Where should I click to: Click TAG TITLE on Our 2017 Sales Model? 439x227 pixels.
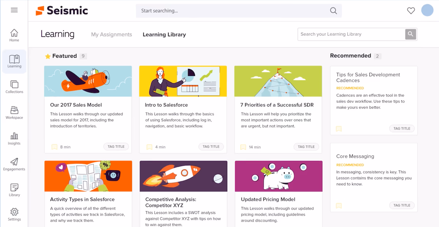tap(116, 147)
